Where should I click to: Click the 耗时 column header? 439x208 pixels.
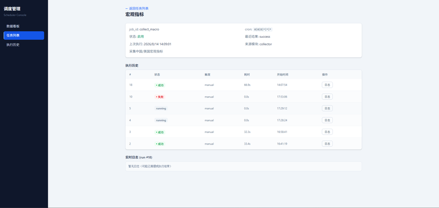point(247,75)
